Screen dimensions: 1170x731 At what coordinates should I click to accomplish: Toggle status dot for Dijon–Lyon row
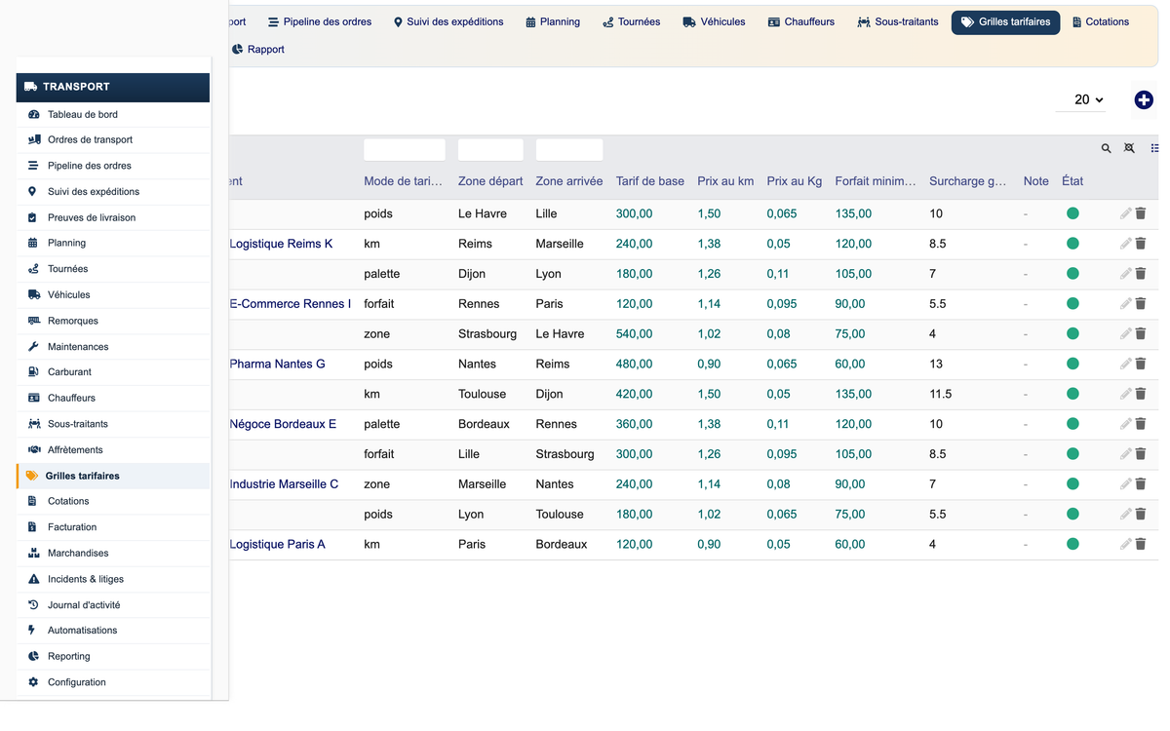point(1072,274)
